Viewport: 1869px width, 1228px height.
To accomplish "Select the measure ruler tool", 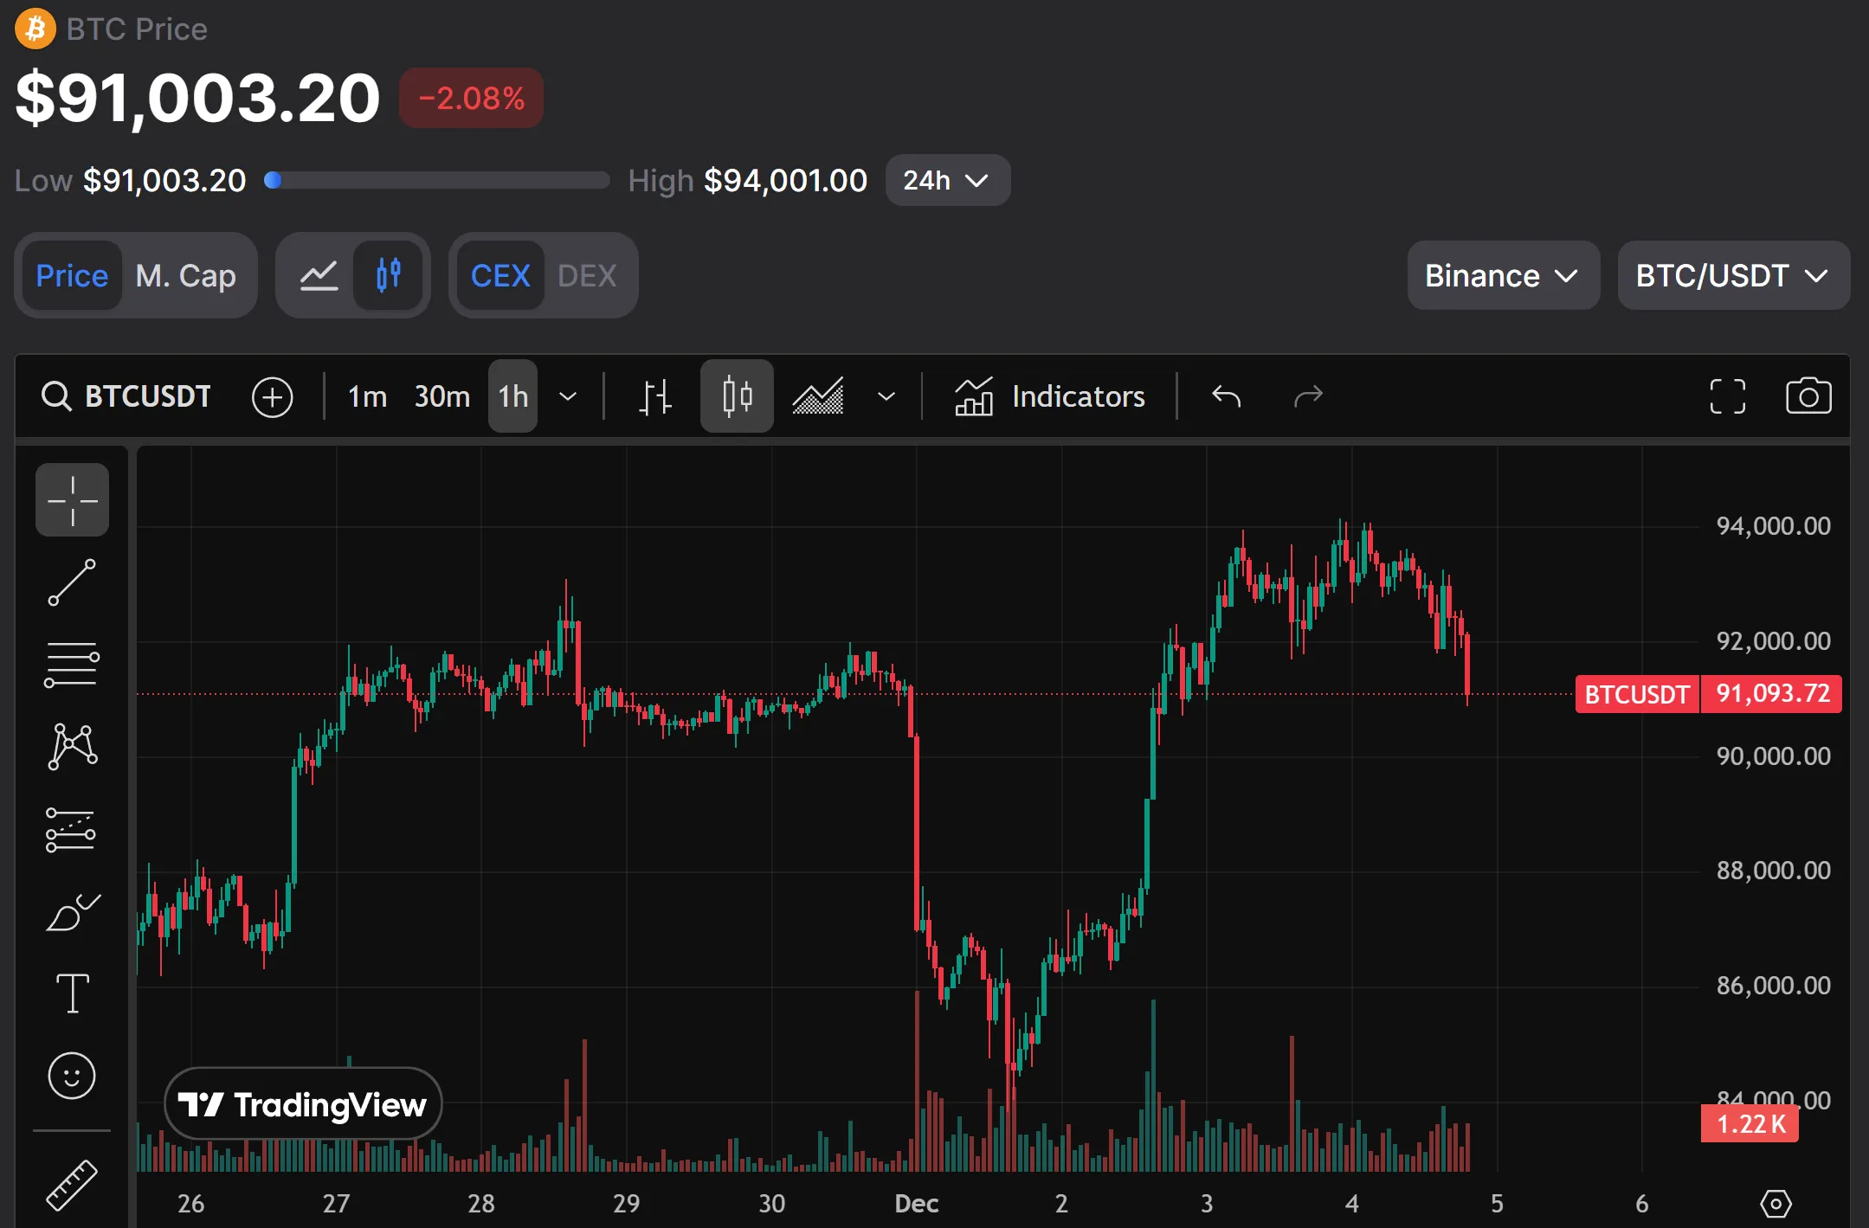I will [x=72, y=1185].
